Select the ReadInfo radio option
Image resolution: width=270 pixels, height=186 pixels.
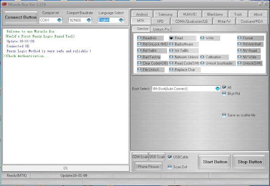click(x=150, y=38)
